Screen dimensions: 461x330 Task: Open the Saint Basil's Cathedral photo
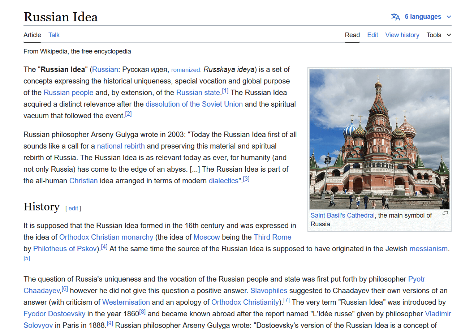379,139
